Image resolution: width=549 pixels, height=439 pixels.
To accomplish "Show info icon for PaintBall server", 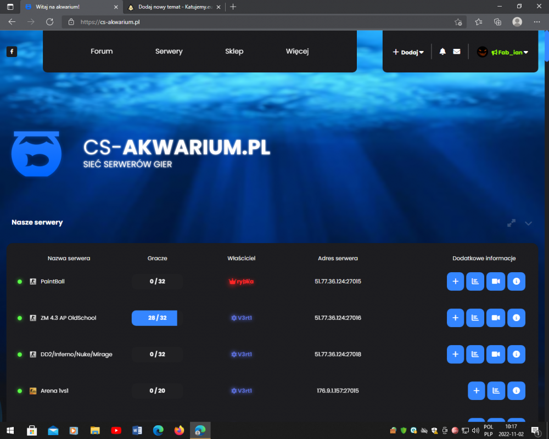I will point(517,282).
